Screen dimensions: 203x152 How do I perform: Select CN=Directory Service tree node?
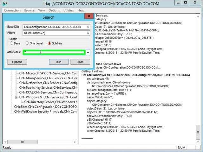(51, 102)
